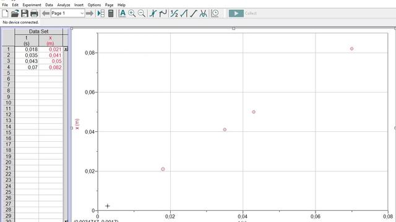The height and width of the screenshot is (222, 396).
Task: Select the x (m) column header
Action: 51,41
